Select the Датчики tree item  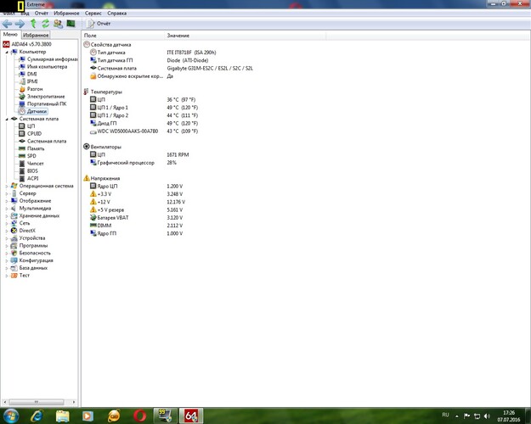pos(37,111)
